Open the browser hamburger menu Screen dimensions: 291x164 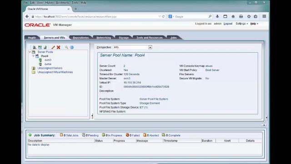pos(264,16)
